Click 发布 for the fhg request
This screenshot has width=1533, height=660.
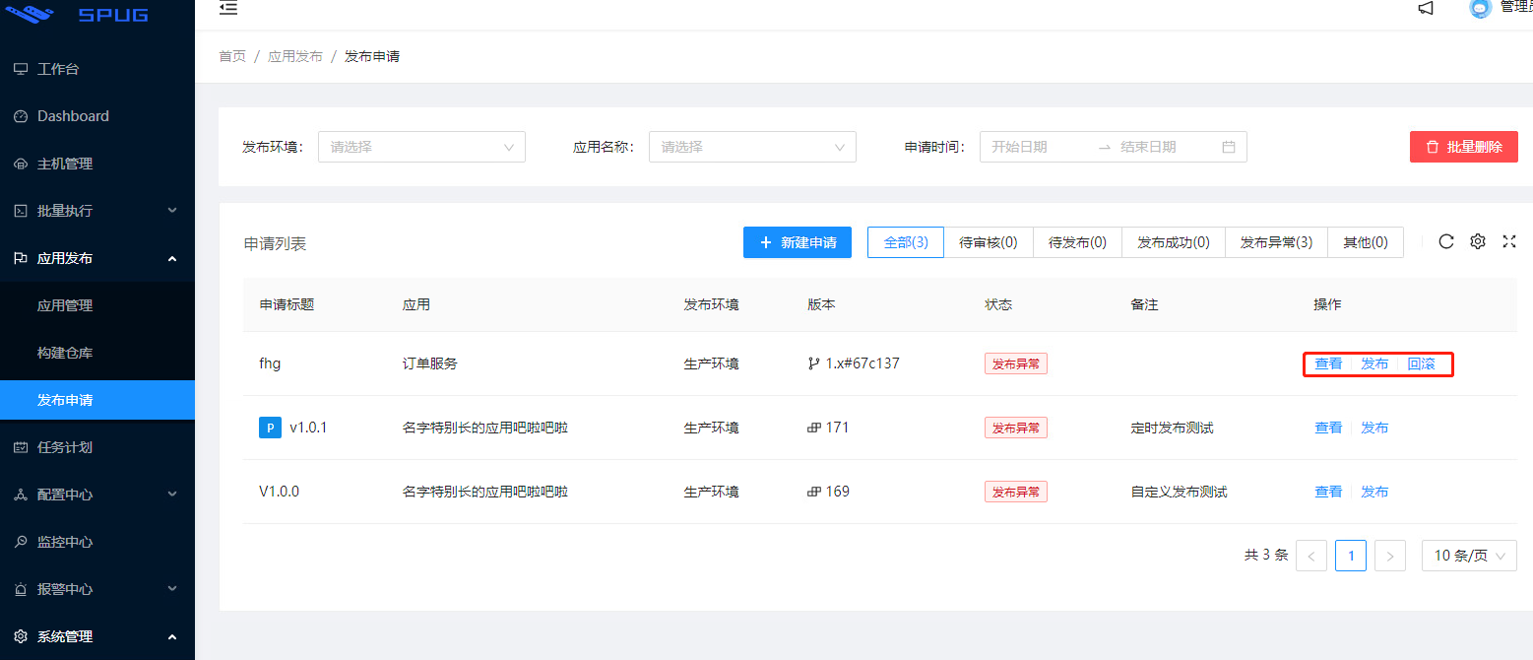[x=1374, y=363]
